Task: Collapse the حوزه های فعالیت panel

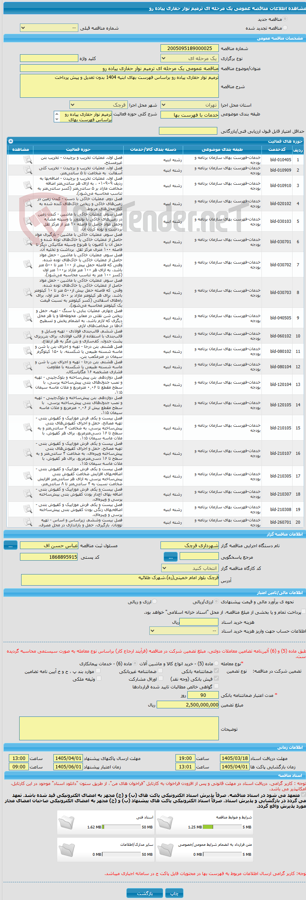Action: click(x=11, y=141)
